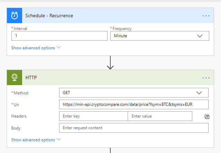The width and height of the screenshot is (221, 153).
Task: Click the Headers Enter value field
Action: click(x=160, y=116)
